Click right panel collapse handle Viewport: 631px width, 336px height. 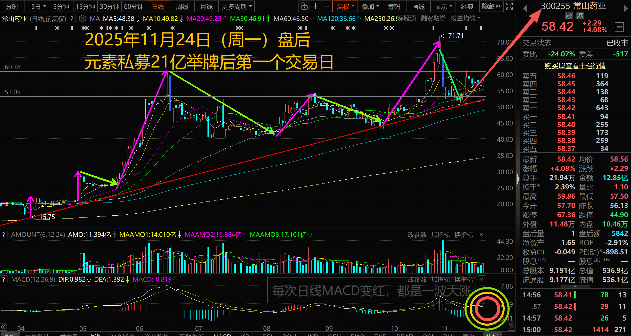tap(517, 179)
